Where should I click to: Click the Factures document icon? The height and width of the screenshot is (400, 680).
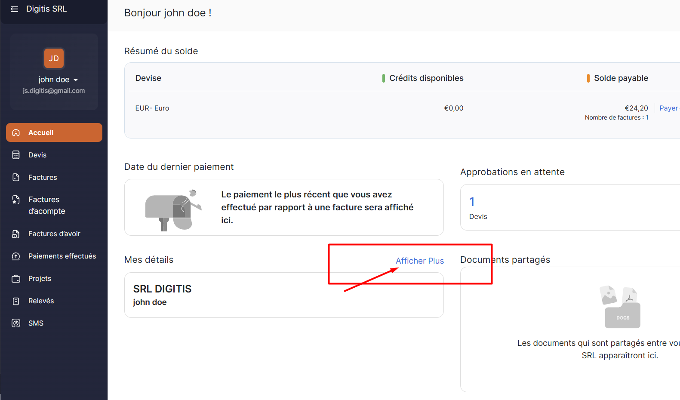pos(16,177)
